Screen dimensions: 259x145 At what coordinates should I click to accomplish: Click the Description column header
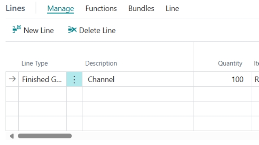[x=101, y=63]
